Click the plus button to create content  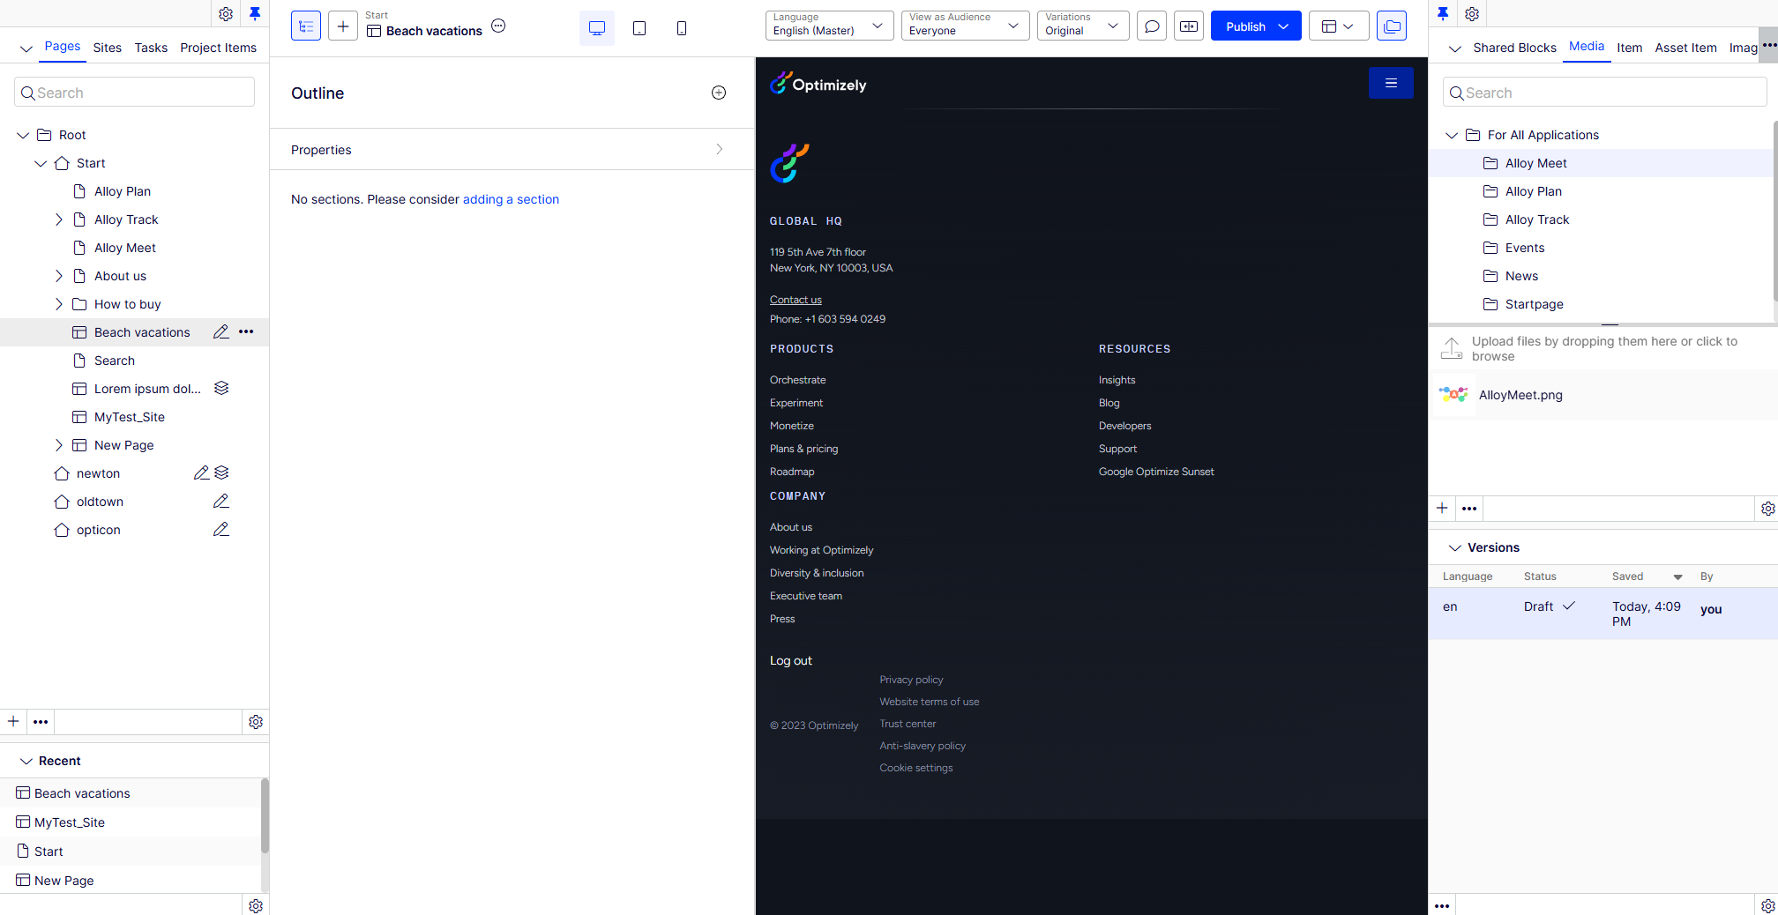343,26
